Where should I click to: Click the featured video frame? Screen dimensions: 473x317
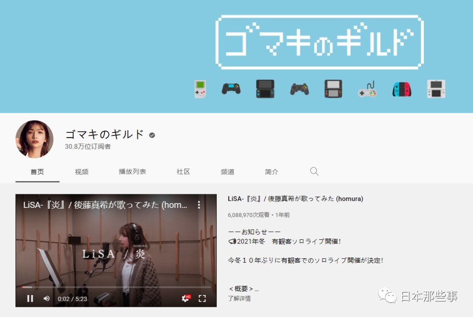point(116,251)
